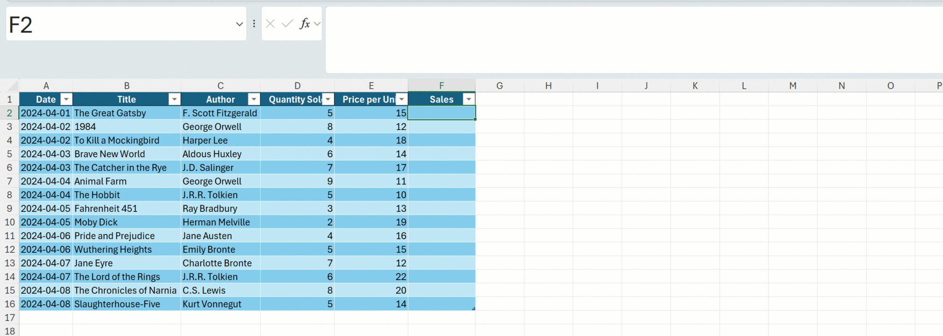Select row 1 header
943x336 pixels.
tap(9, 99)
